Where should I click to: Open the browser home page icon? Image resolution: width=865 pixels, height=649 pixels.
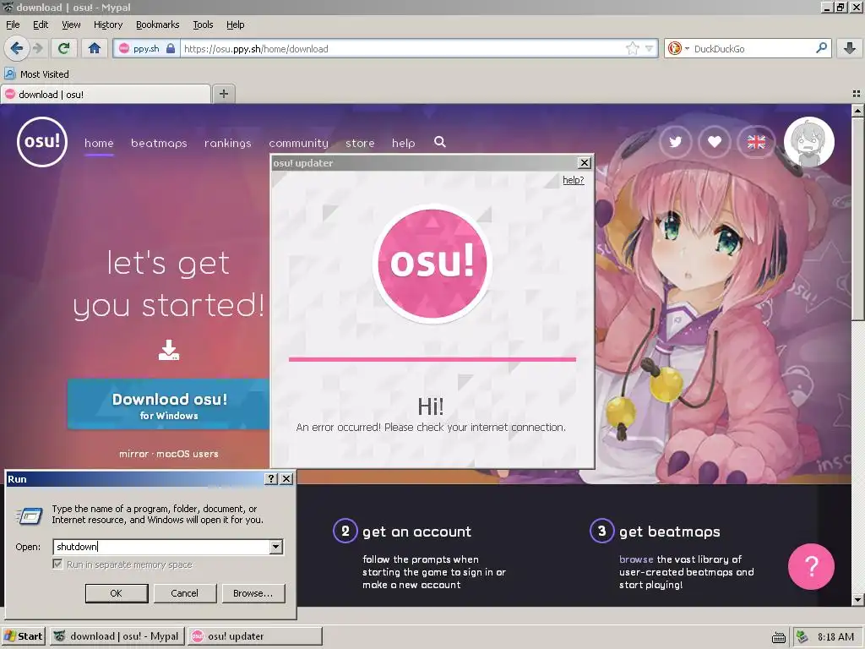[95, 48]
